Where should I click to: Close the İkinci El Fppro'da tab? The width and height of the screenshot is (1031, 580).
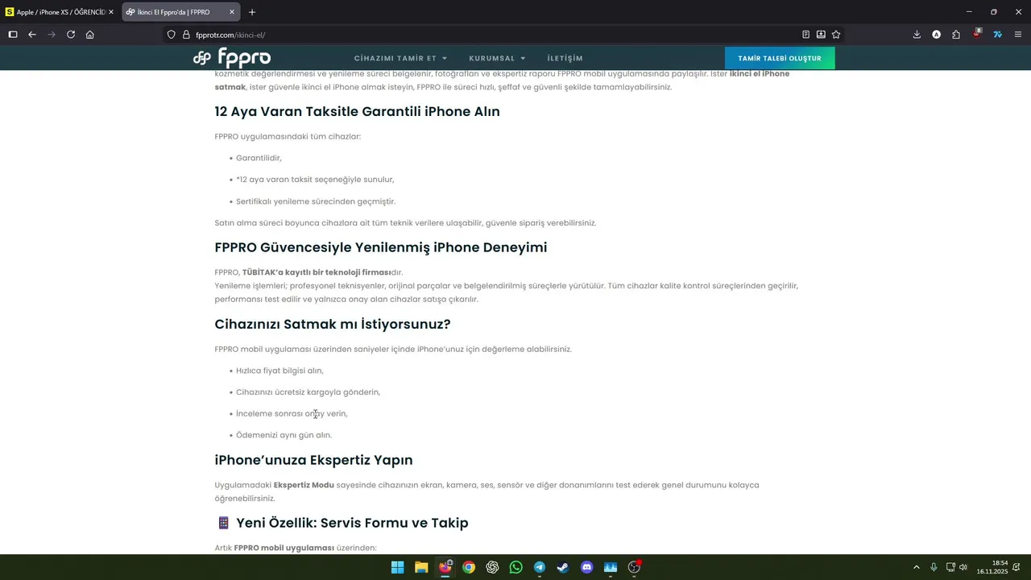[x=232, y=12]
